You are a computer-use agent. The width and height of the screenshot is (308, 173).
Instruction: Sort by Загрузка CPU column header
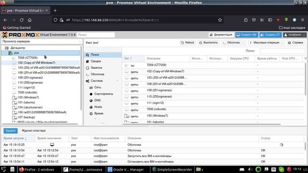(241, 59)
